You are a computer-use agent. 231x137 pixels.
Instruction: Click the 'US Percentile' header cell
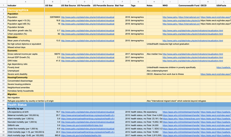pos(84,5)
